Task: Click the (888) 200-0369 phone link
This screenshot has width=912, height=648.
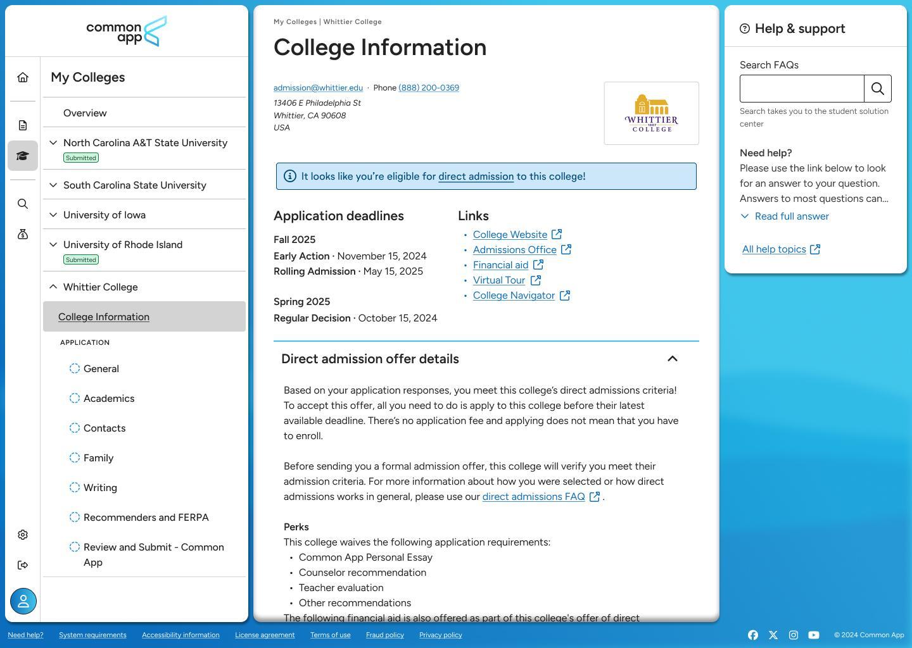Action: click(x=429, y=87)
